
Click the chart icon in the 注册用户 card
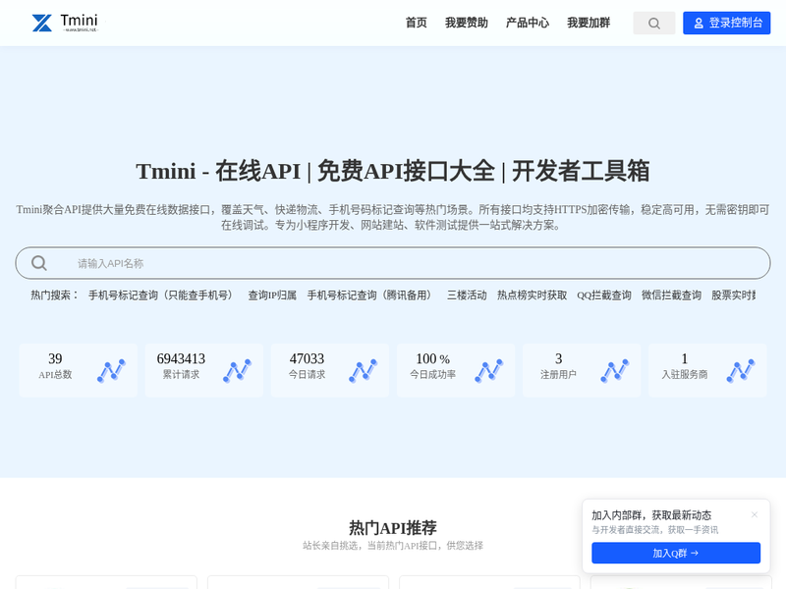615,370
